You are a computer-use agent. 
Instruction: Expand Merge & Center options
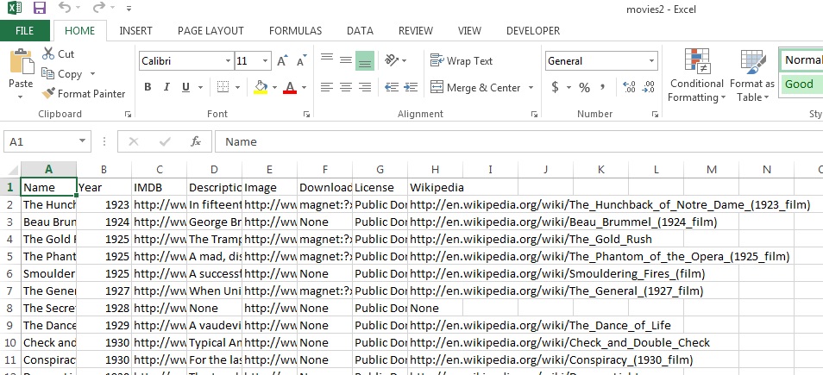[531, 88]
